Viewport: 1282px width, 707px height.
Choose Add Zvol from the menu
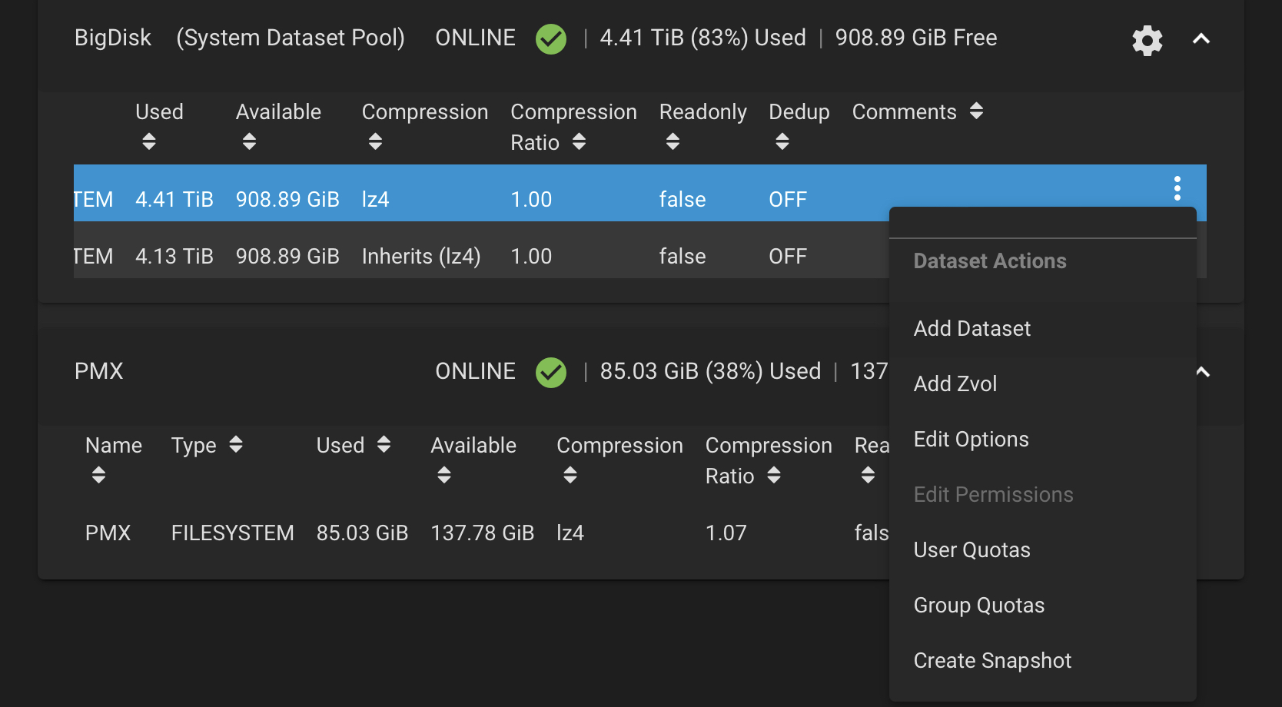click(x=1043, y=384)
